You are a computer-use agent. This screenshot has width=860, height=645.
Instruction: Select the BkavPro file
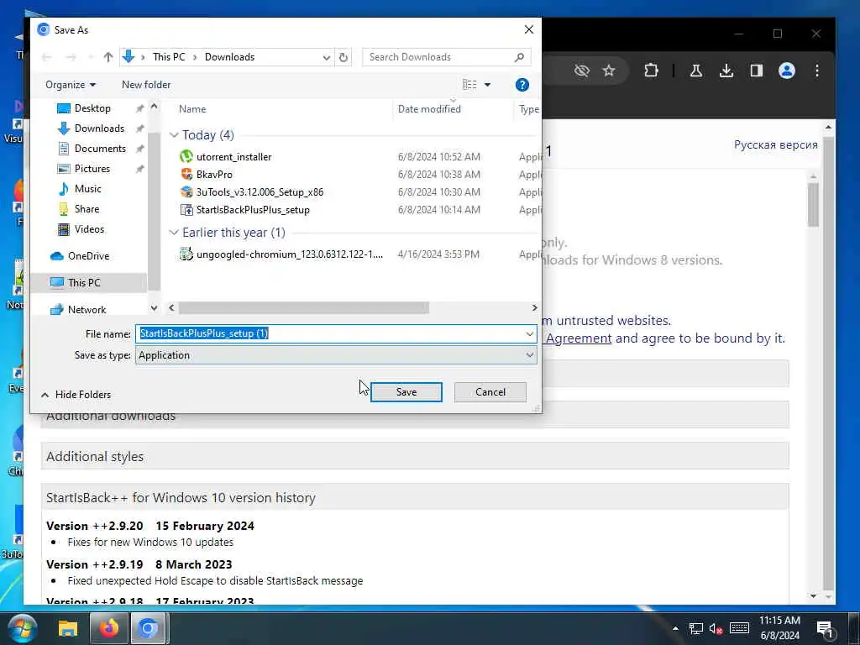pos(214,175)
